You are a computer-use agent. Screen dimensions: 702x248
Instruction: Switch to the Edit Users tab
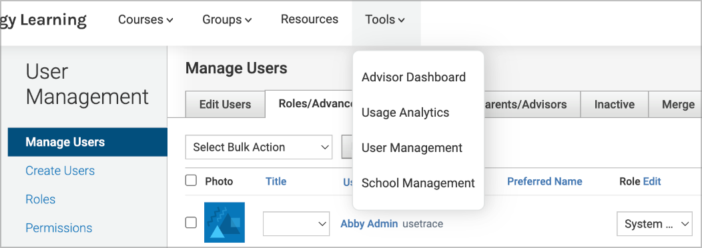225,104
